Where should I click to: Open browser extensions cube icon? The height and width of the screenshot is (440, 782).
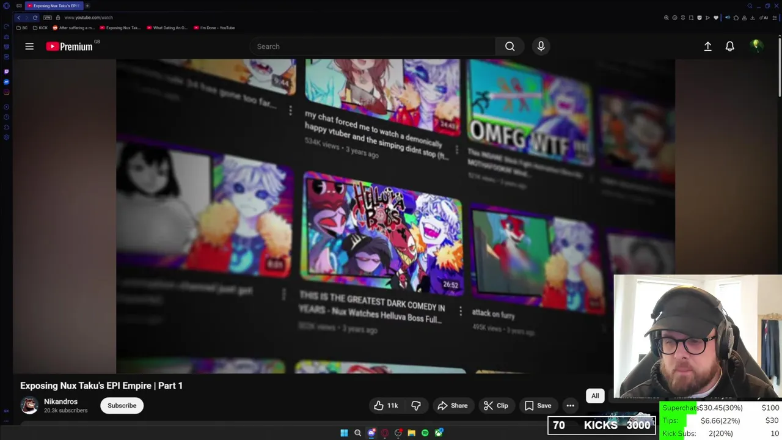click(x=736, y=18)
